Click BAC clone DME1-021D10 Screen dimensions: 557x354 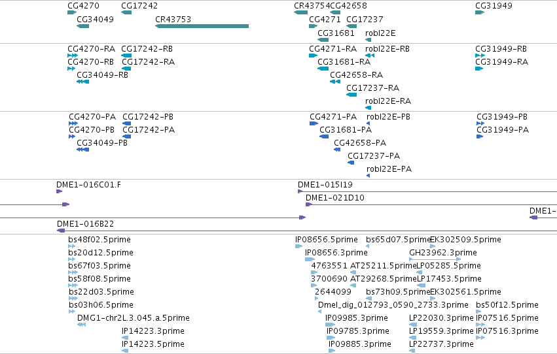click(x=335, y=198)
